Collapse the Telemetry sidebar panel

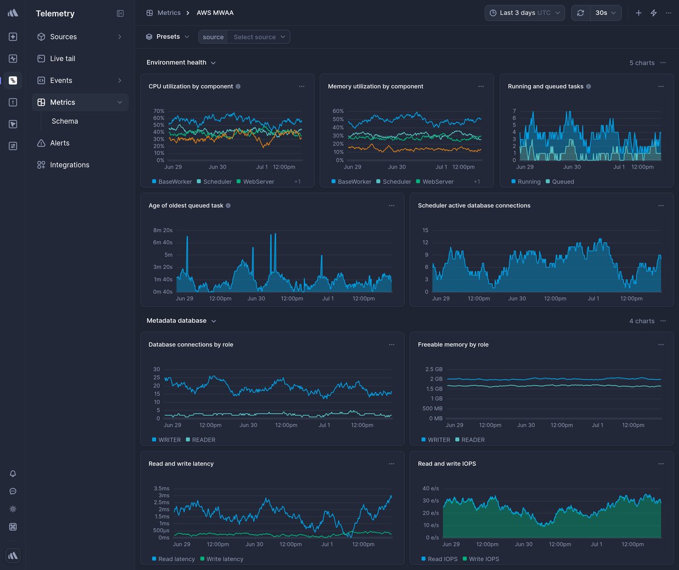(x=120, y=13)
